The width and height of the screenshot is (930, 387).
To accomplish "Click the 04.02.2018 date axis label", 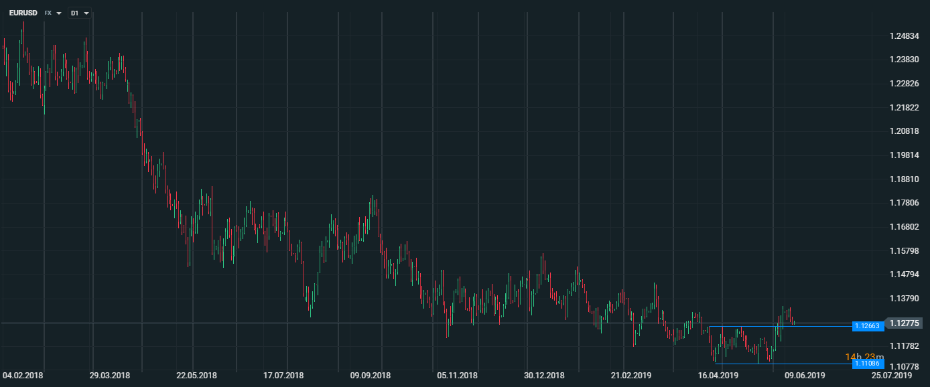I will point(23,376).
